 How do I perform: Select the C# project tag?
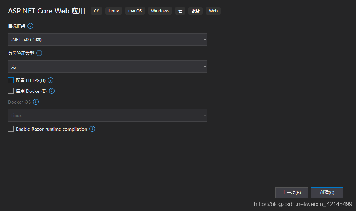96,11
